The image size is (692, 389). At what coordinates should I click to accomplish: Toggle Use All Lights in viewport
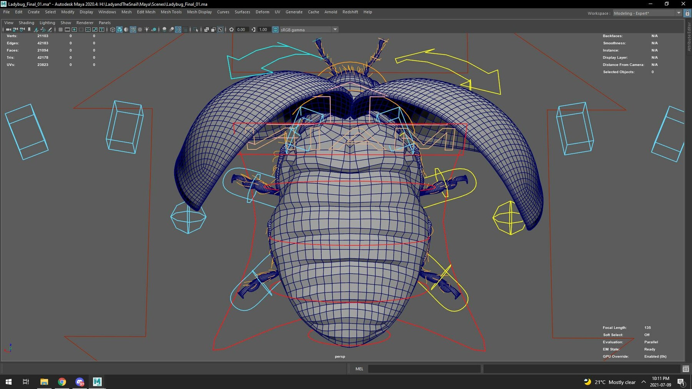coord(146,30)
